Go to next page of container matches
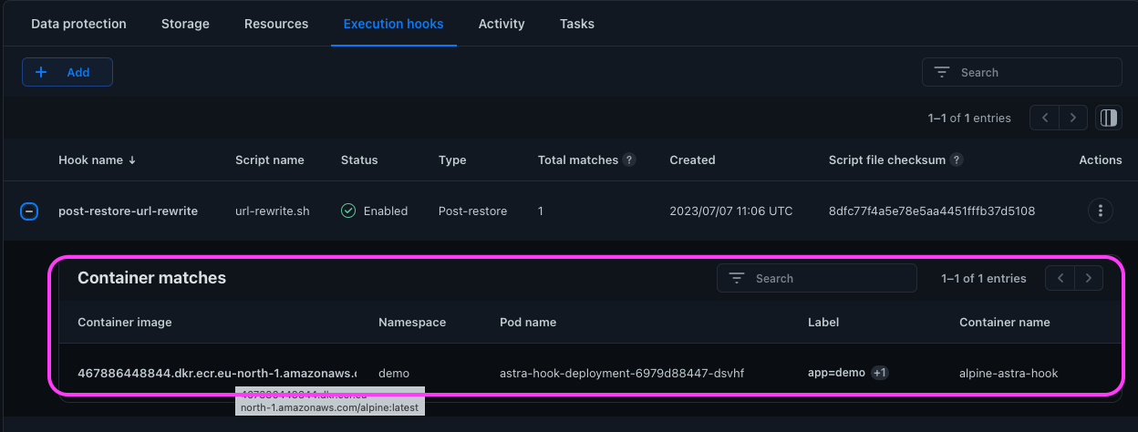The height and width of the screenshot is (432, 1138). point(1089,278)
